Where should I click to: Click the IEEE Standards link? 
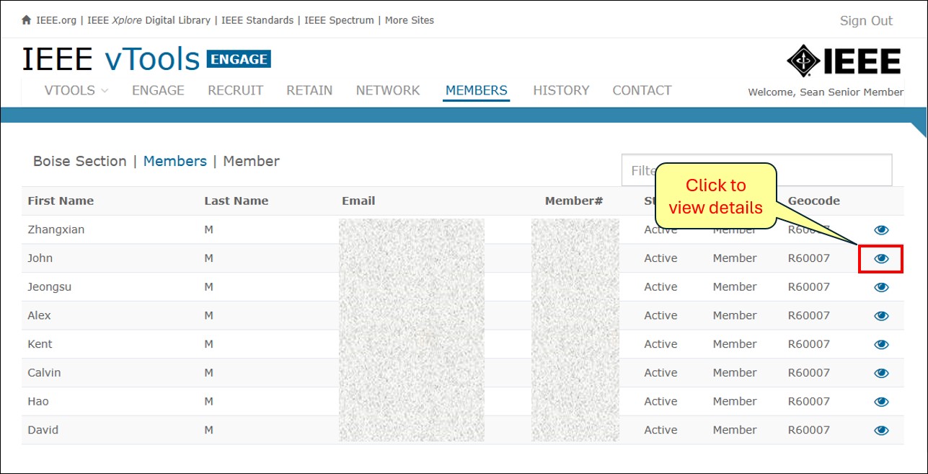[257, 20]
